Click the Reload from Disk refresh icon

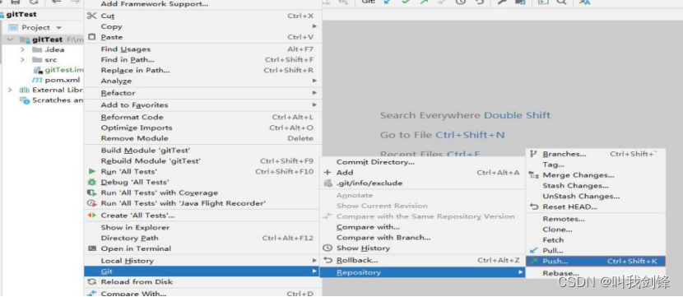(91, 281)
